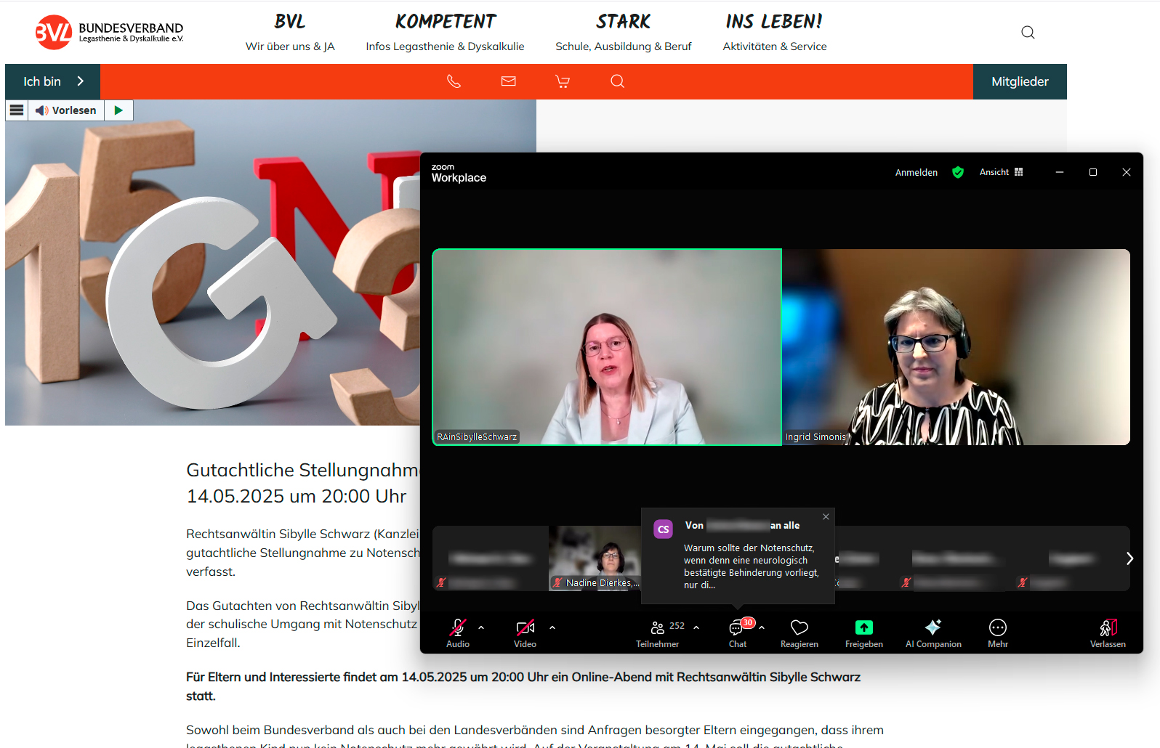Open the STARK navigation menu

(x=623, y=33)
